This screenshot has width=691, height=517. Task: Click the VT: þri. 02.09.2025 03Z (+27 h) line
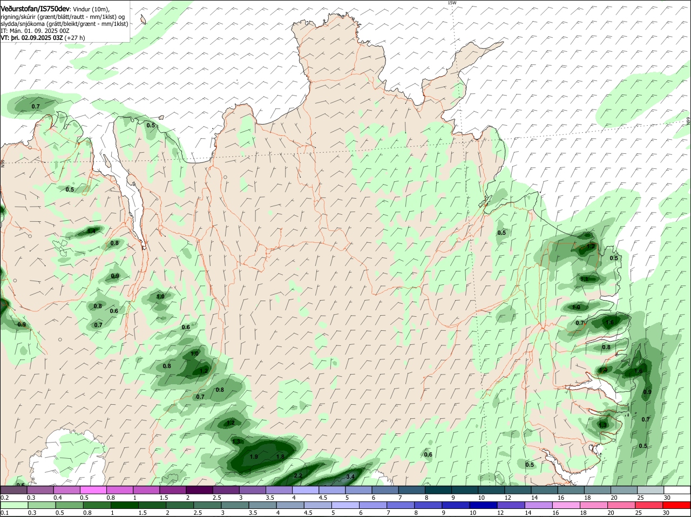(x=43, y=38)
